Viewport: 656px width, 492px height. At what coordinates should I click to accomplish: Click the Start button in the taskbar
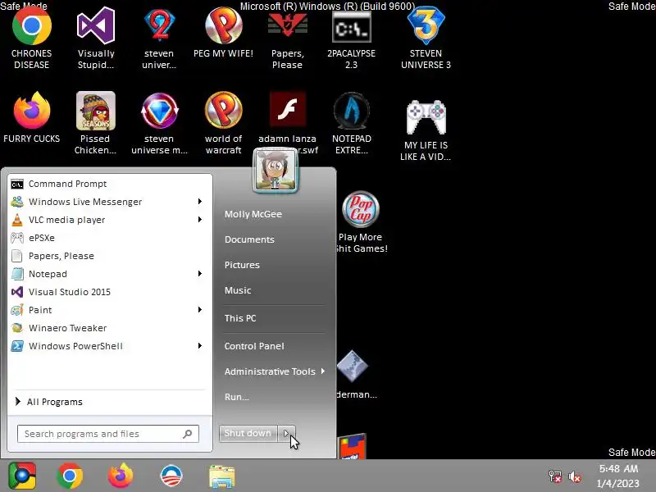(22, 476)
